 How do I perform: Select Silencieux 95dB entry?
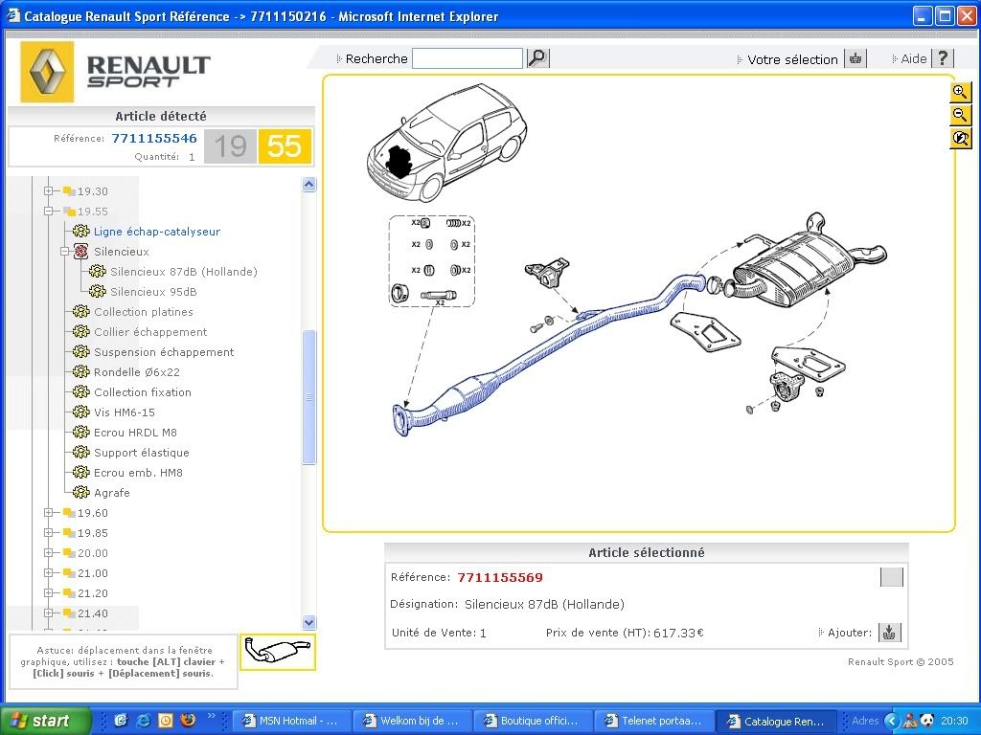click(153, 291)
